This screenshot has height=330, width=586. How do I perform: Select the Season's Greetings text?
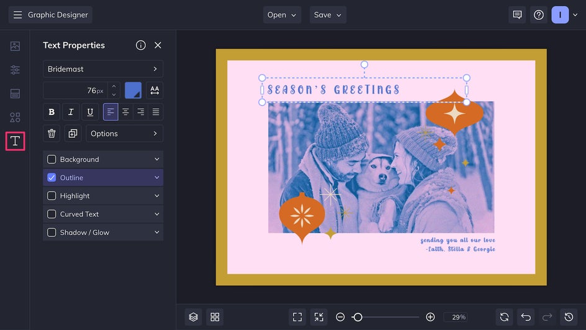[x=333, y=89]
